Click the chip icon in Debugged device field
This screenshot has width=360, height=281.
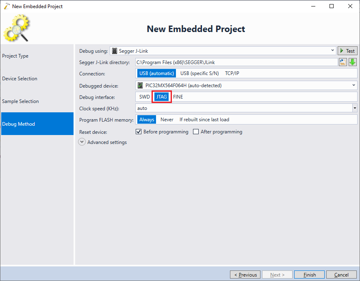pos(140,86)
